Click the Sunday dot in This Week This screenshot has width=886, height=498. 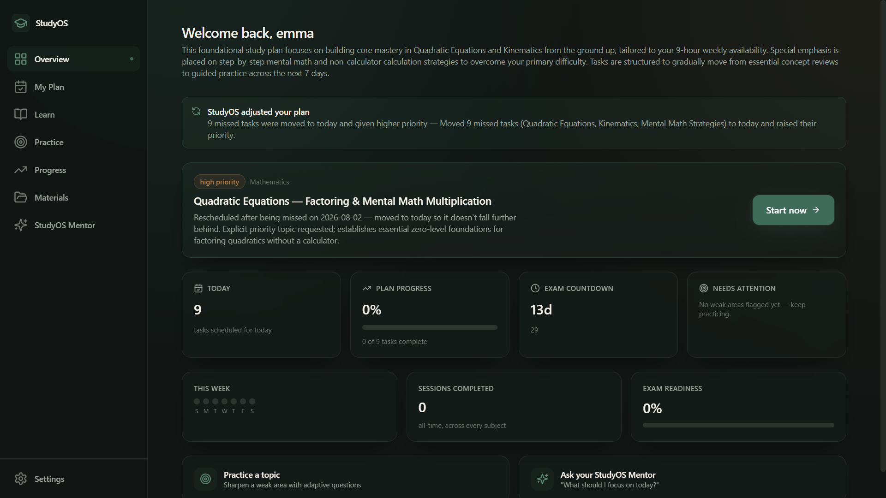pyautogui.click(x=197, y=401)
